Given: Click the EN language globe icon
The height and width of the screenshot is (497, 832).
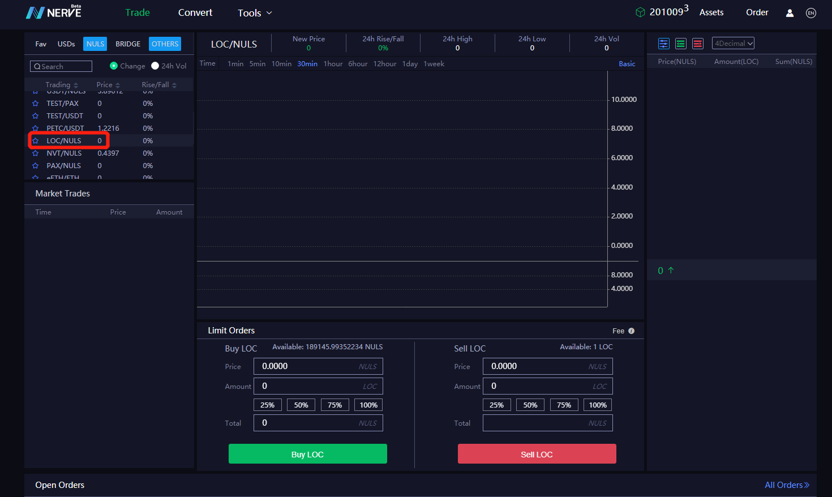Looking at the screenshot, I should tap(811, 13).
